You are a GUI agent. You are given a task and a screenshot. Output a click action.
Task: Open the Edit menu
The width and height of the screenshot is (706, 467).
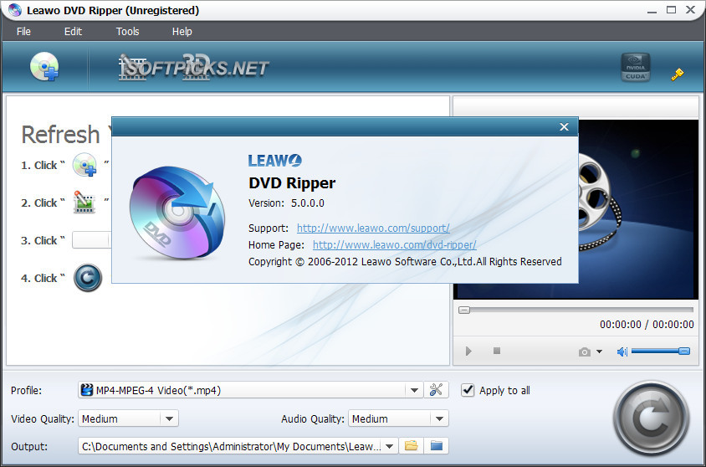pos(73,32)
